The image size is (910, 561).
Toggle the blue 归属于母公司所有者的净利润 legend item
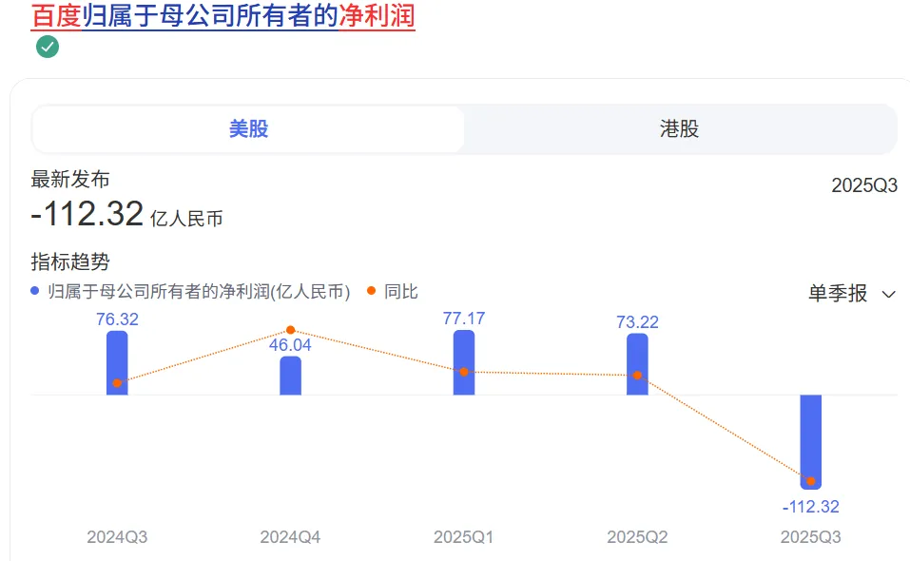click(190, 291)
